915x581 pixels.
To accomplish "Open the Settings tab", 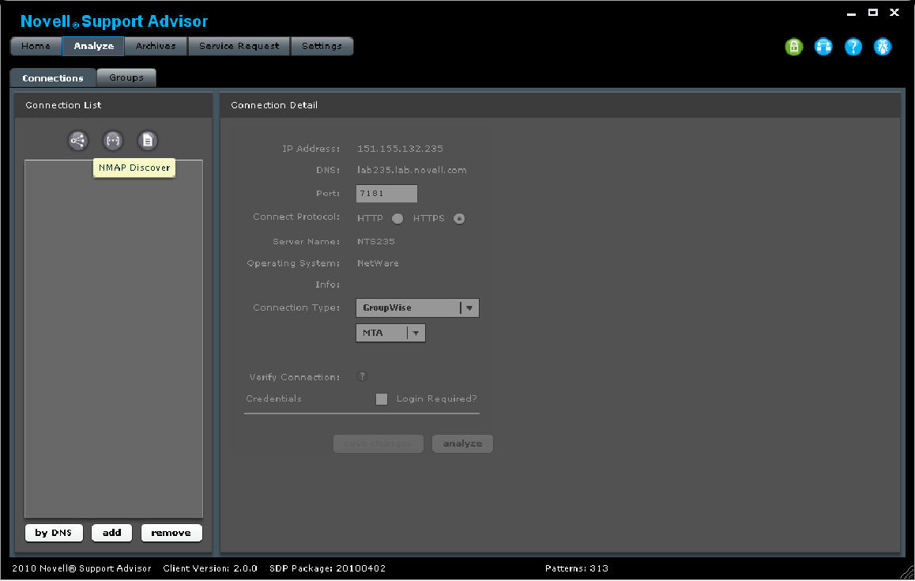I will coord(322,46).
